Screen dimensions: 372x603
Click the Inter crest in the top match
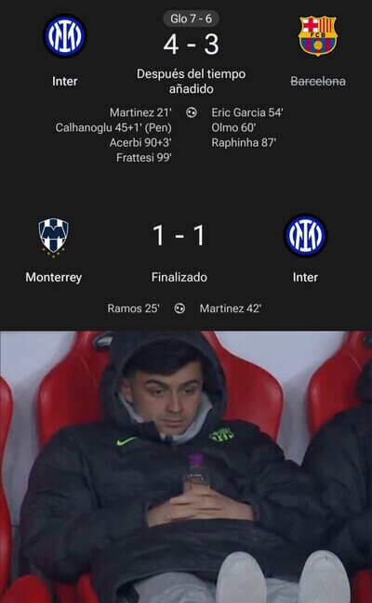65,35
